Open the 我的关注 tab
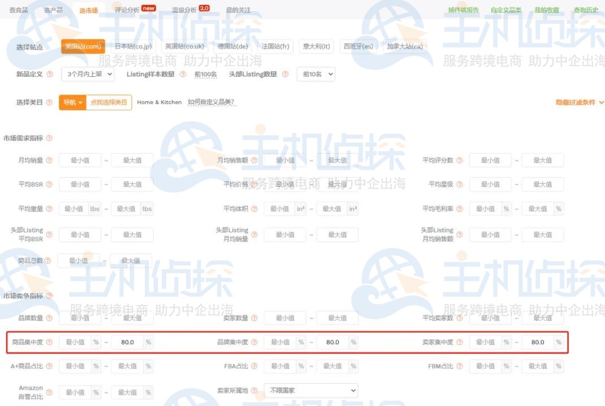The image size is (605, 406). pyautogui.click(x=237, y=9)
